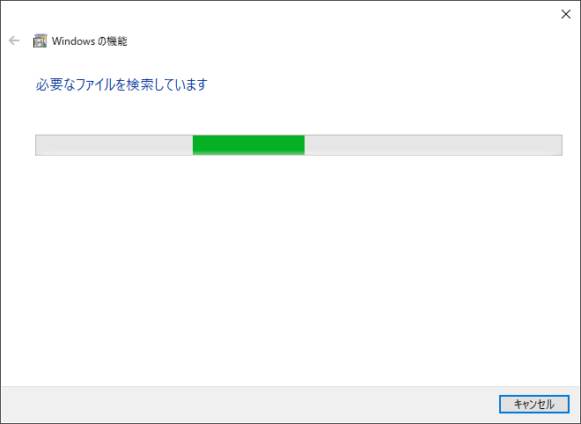
Task: Click the Windows の機能 program icon
Action: pos(40,40)
